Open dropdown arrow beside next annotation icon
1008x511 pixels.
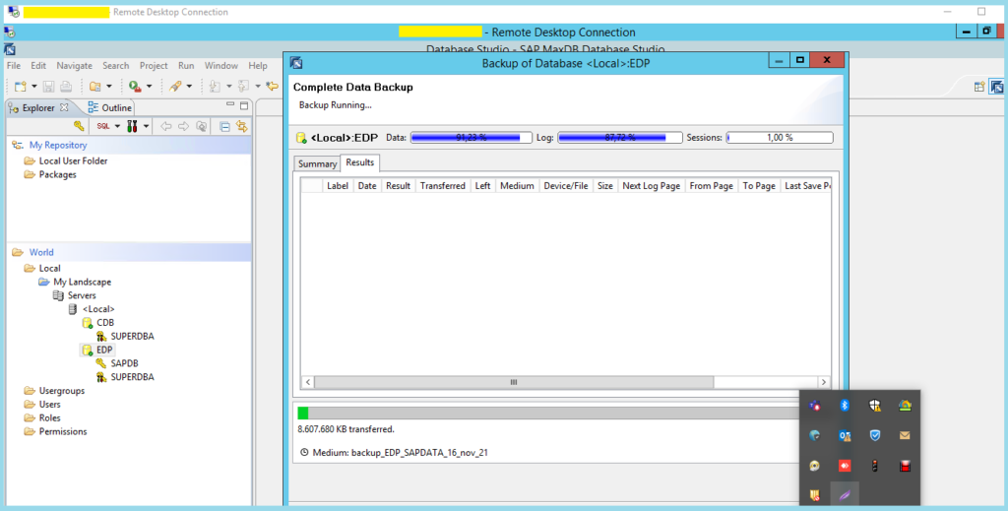(228, 86)
